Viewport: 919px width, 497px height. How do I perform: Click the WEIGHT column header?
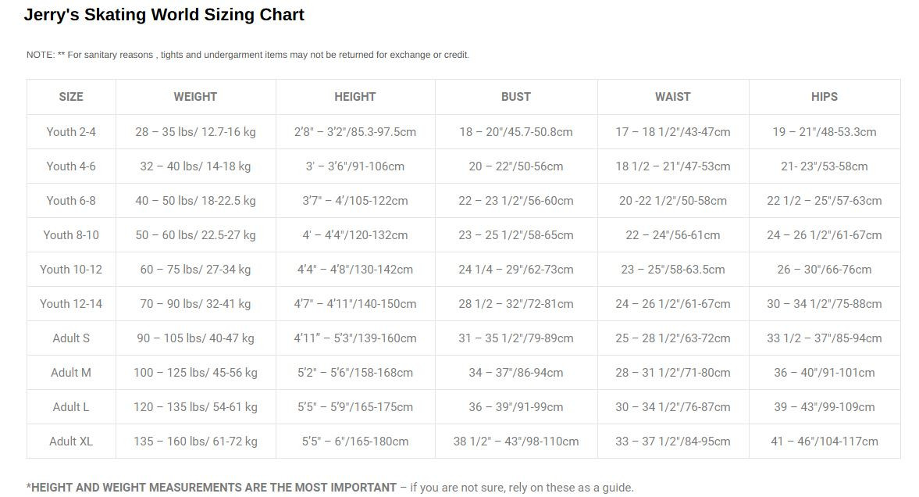(x=195, y=97)
